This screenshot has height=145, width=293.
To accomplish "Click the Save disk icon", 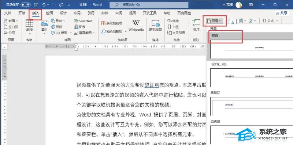I will pyautogui.click(x=36, y=5).
